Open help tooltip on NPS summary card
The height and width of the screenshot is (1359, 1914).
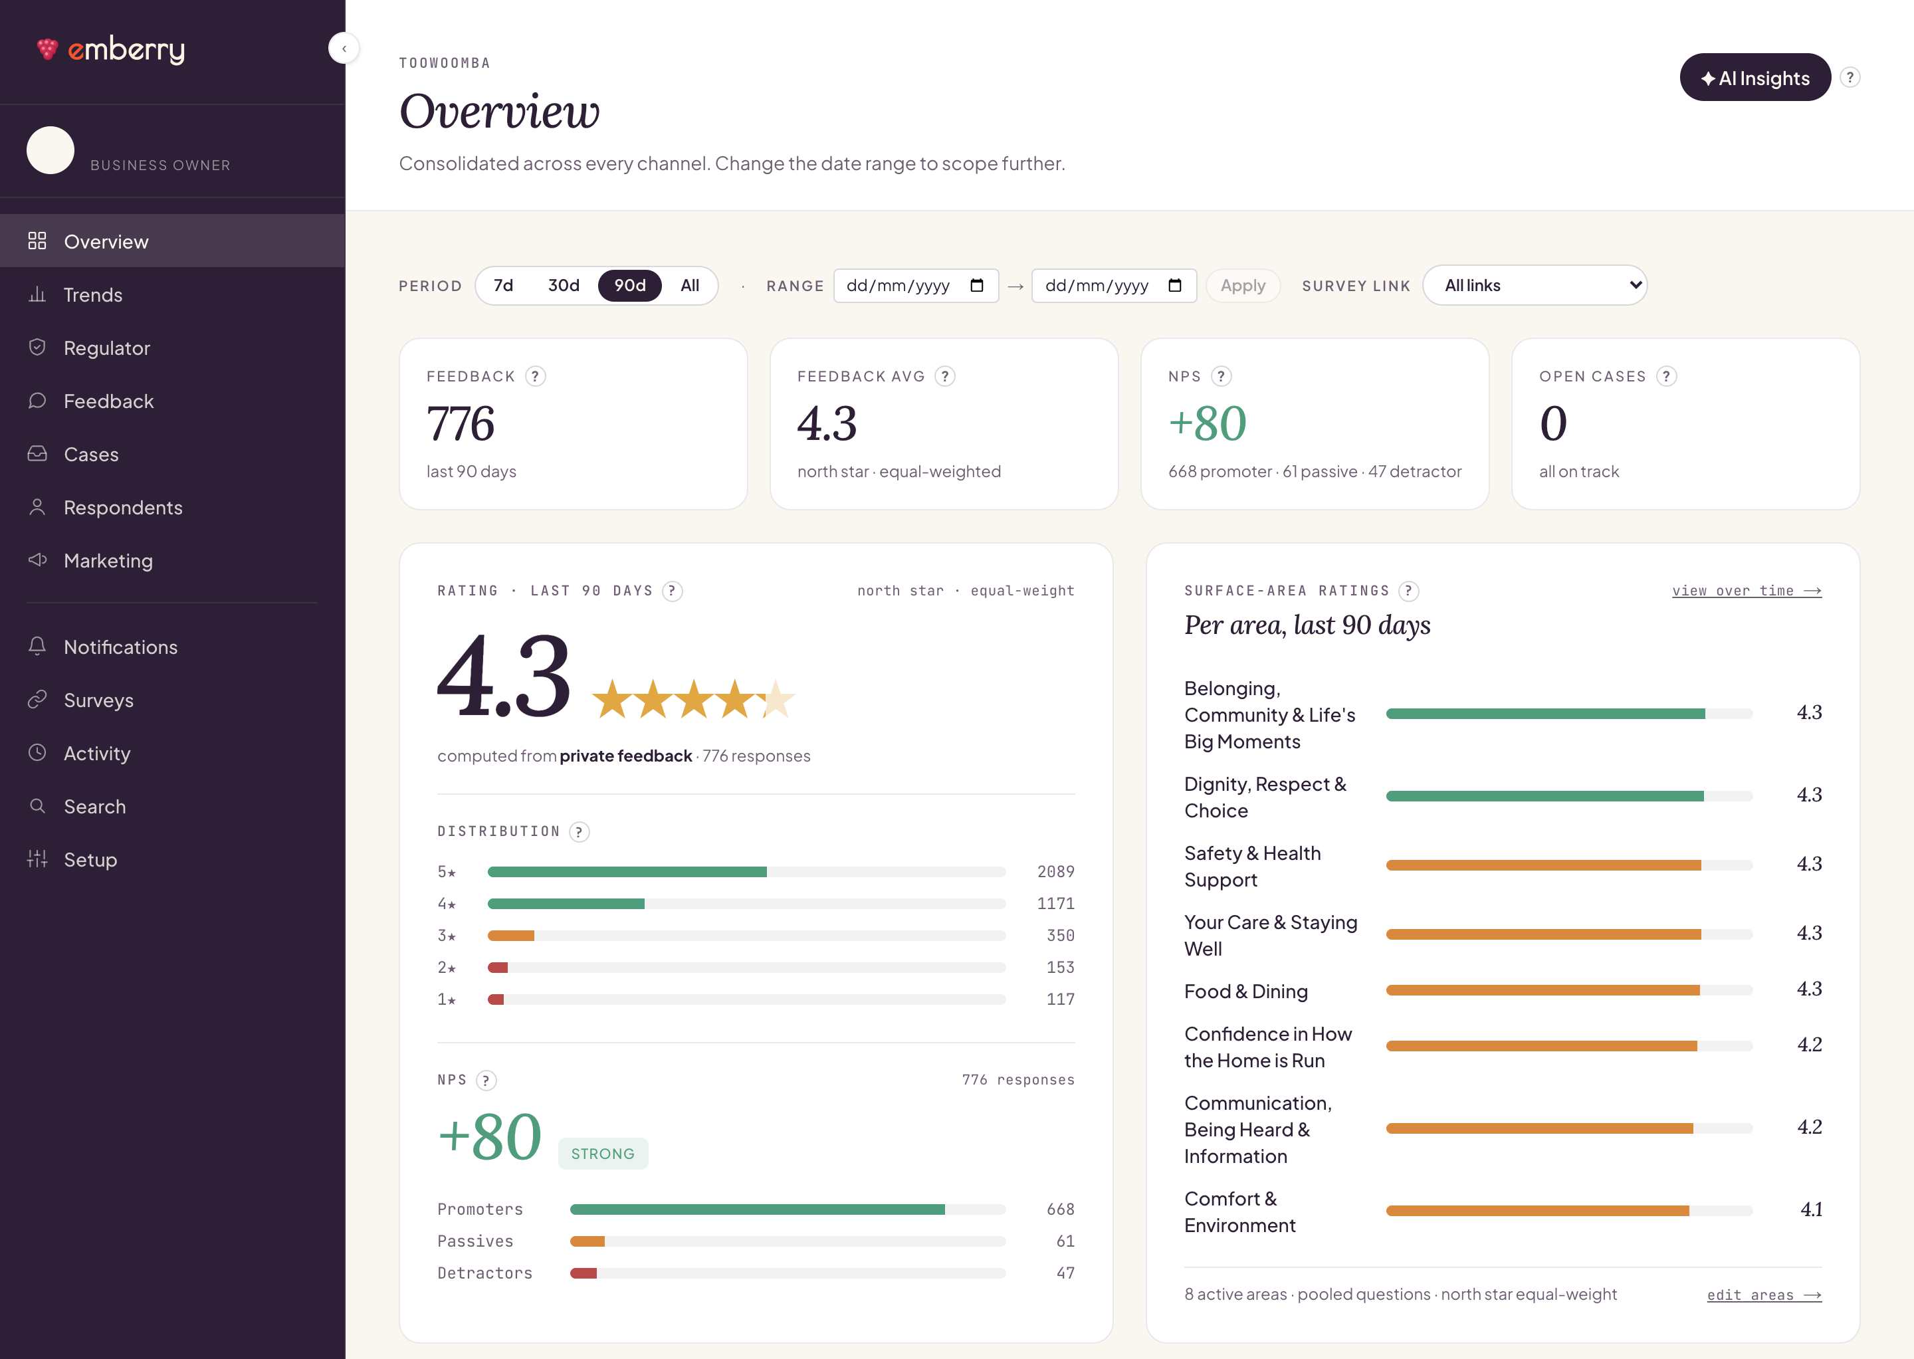pyautogui.click(x=1221, y=377)
